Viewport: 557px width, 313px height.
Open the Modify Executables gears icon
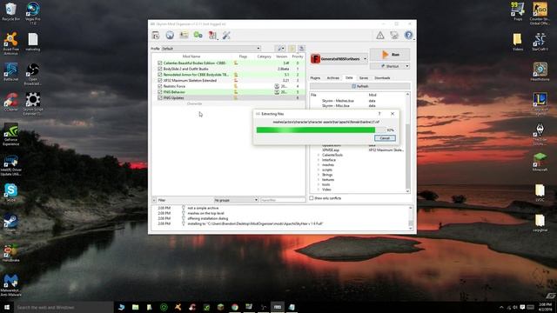tap(198, 35)
